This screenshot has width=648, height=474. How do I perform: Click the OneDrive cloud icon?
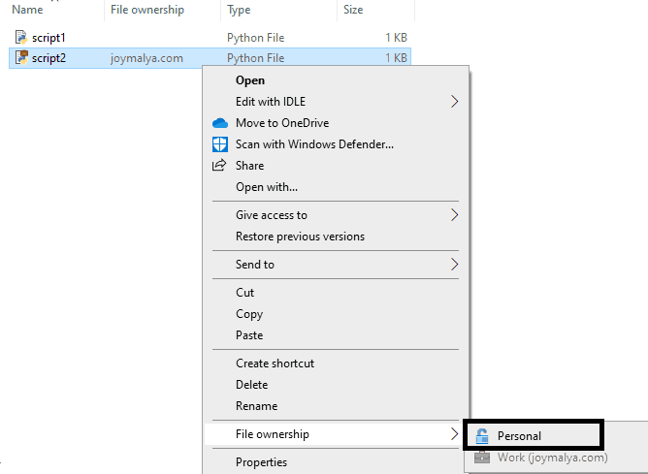coord(220,123)
